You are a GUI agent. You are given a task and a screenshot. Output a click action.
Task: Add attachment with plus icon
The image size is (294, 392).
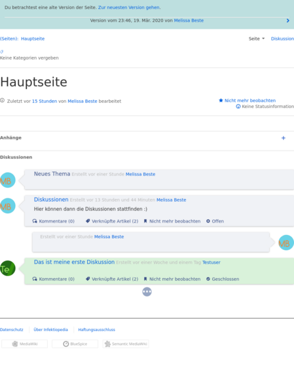(x=284, y=138)
